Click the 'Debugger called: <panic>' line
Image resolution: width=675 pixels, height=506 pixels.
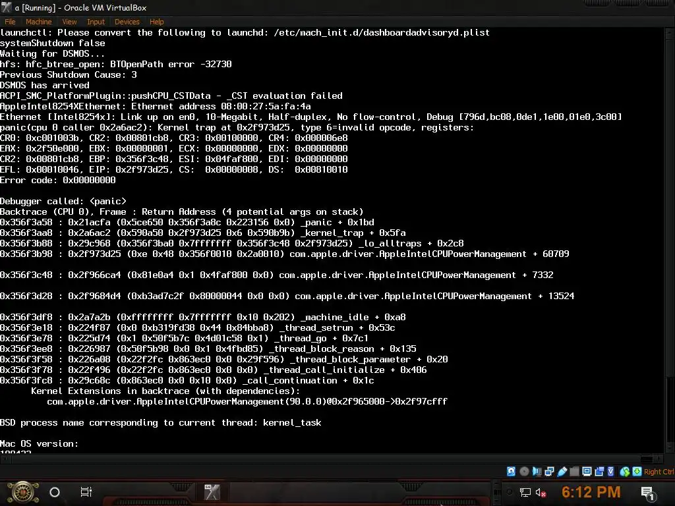point(63,201)
